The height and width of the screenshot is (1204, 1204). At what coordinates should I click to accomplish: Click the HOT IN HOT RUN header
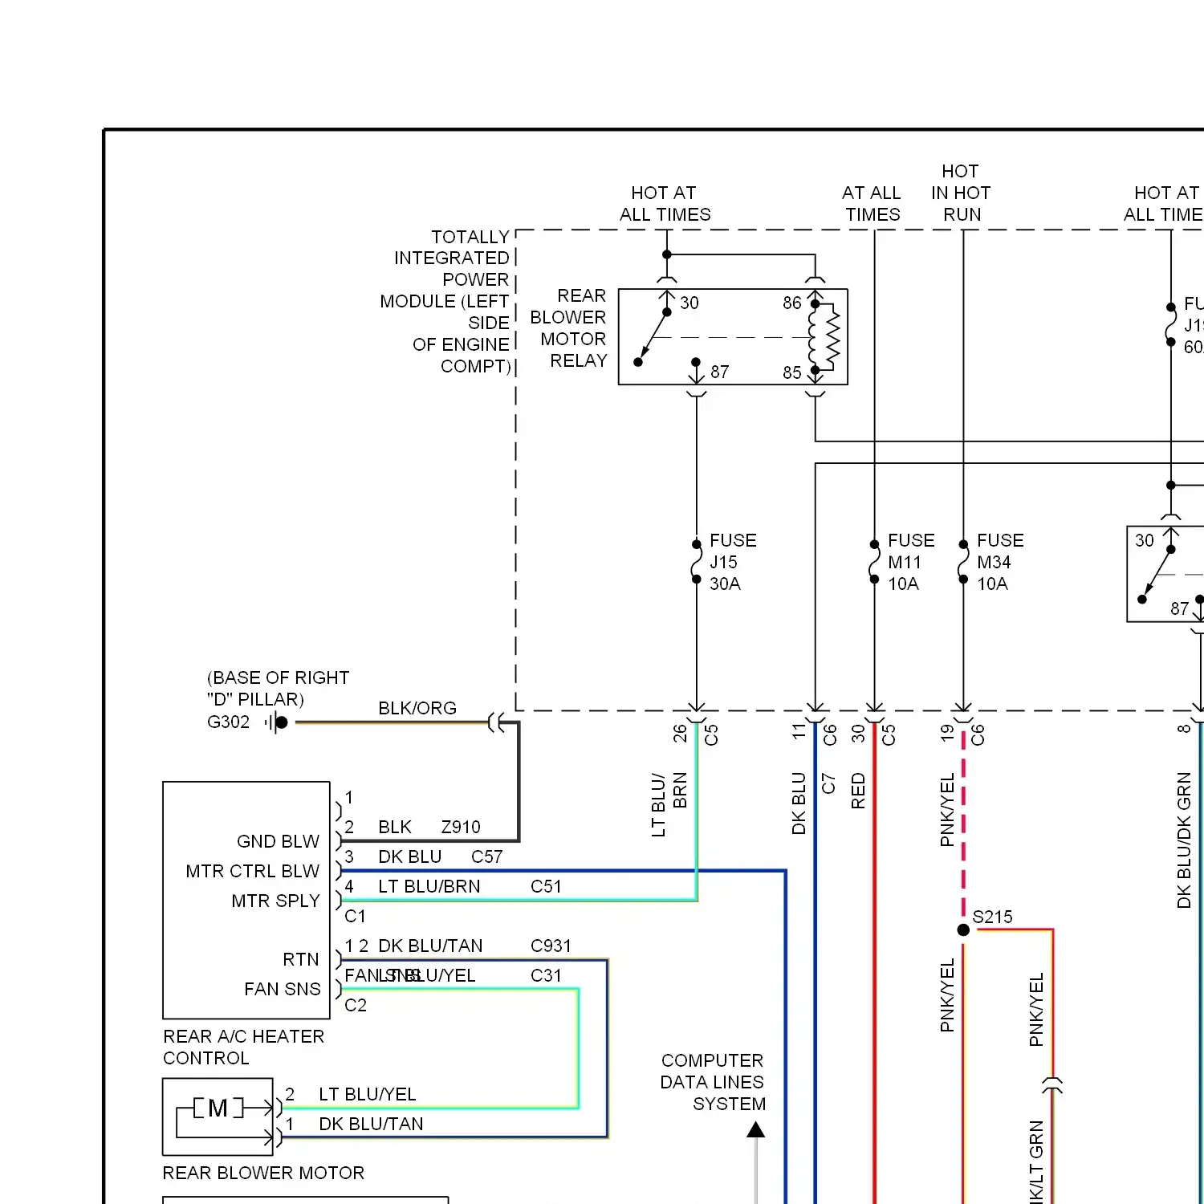click(x=961, y=193)
